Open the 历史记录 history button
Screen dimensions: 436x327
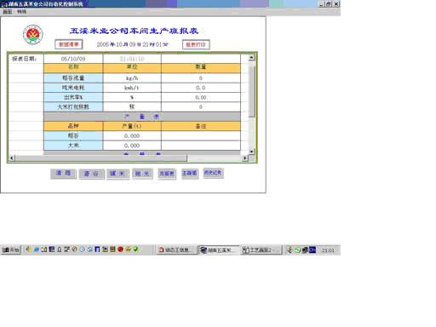[213, 173]
